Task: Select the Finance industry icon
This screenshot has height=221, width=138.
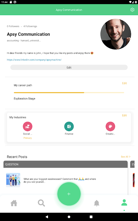Action: coord(69,126)
